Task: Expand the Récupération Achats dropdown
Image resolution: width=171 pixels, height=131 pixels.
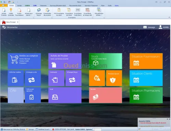Action: click(x=99, y=12)
